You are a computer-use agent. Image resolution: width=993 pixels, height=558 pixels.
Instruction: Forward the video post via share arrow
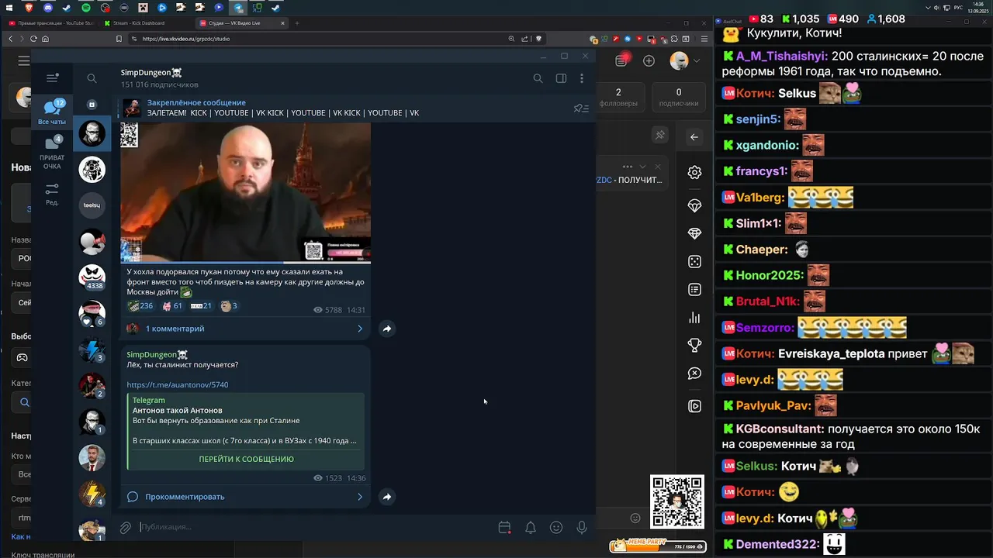[387, 329]
